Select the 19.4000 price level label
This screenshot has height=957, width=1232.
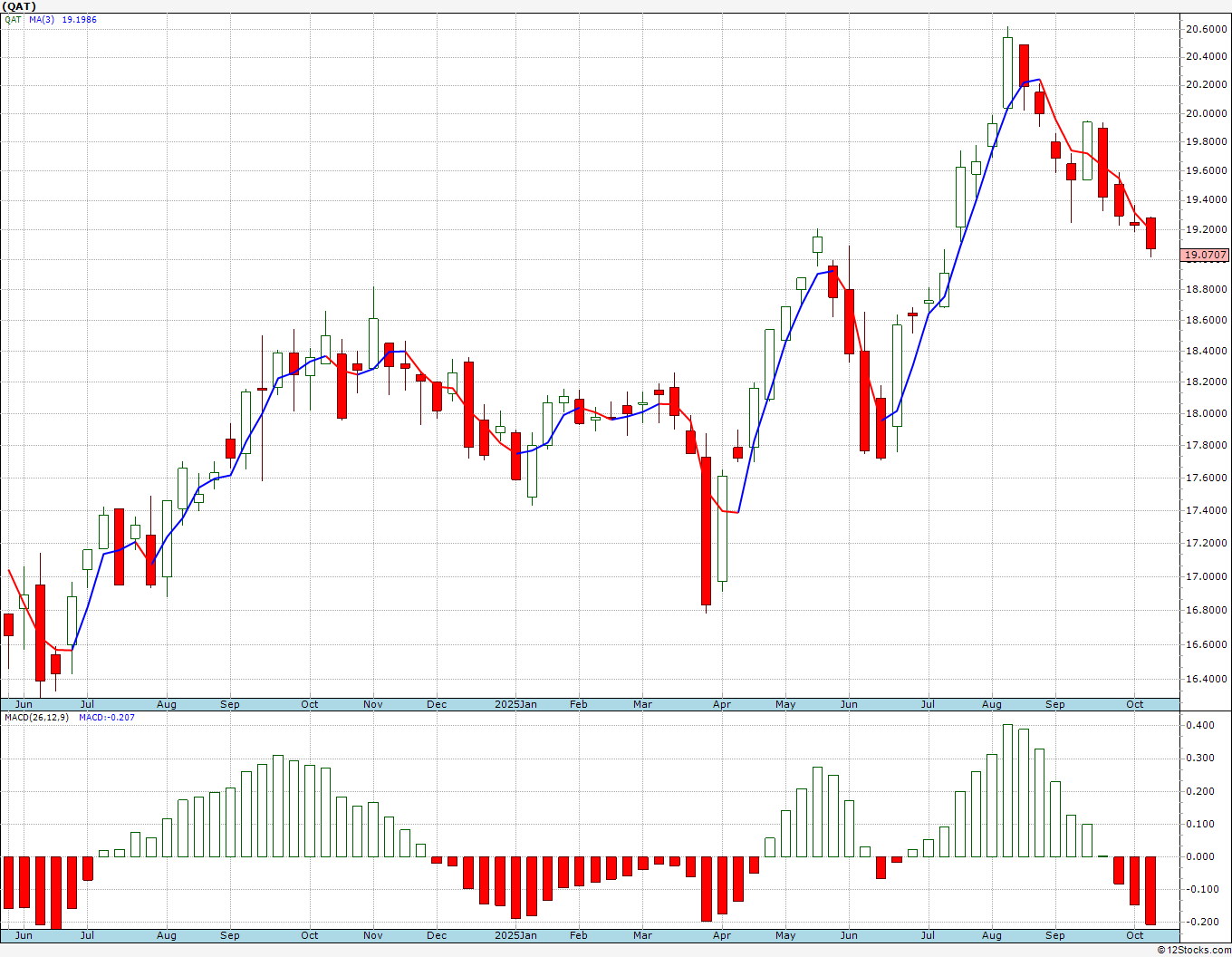pos(1207,200)
